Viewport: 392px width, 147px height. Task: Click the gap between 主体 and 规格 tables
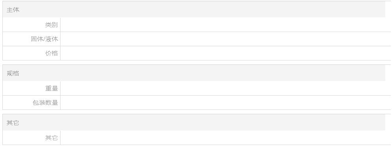pos(197,62)
